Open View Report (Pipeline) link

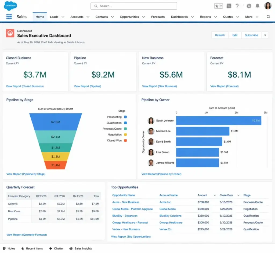88,86
